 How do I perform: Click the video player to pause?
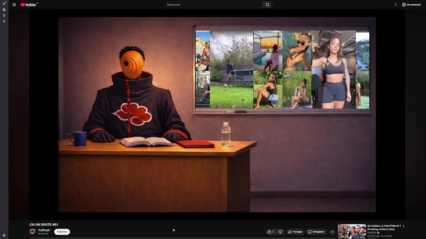[x=217, y=115]
